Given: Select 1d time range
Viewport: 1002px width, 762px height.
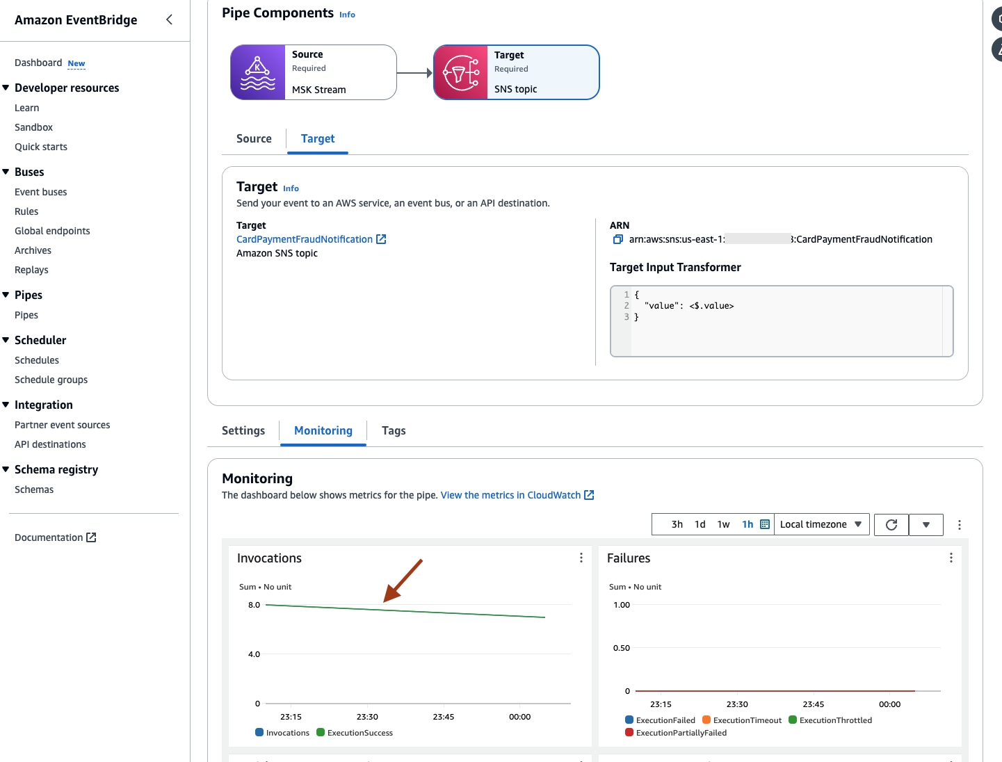Looking at the screenshot, I should click(700, 524).
